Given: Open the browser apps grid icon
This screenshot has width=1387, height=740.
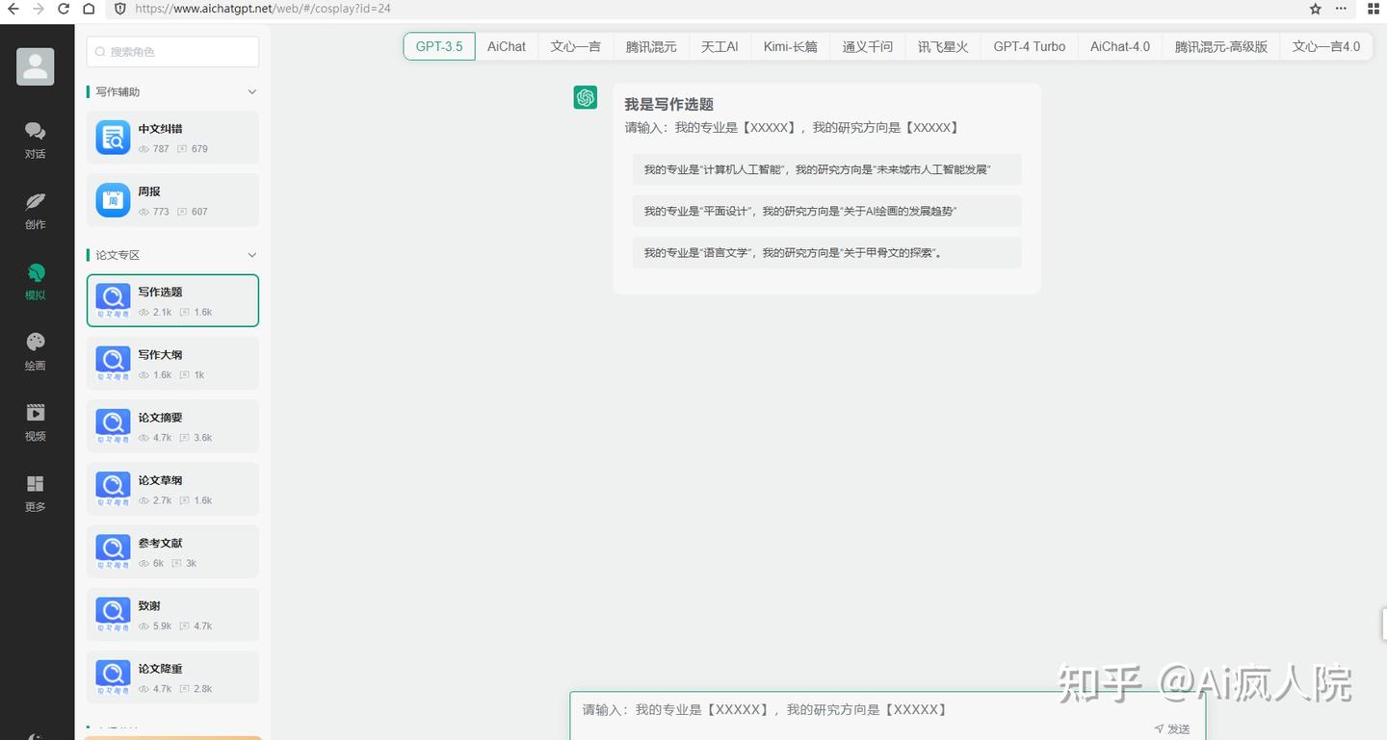Looking at the screenshot, I should click(1374, 9).
